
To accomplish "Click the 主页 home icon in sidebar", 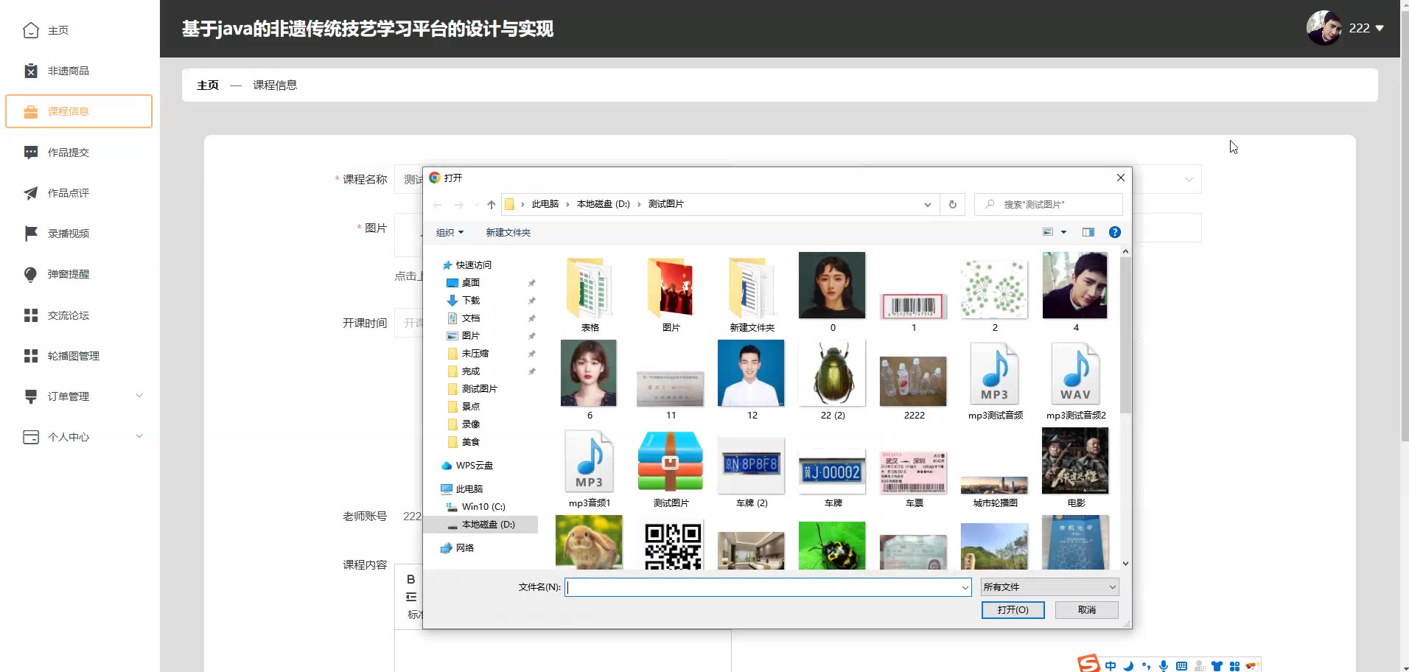I will tap(31, 30).
